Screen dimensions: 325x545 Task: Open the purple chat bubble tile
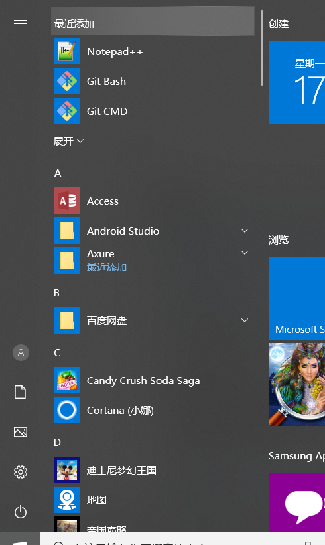[296, 502]
